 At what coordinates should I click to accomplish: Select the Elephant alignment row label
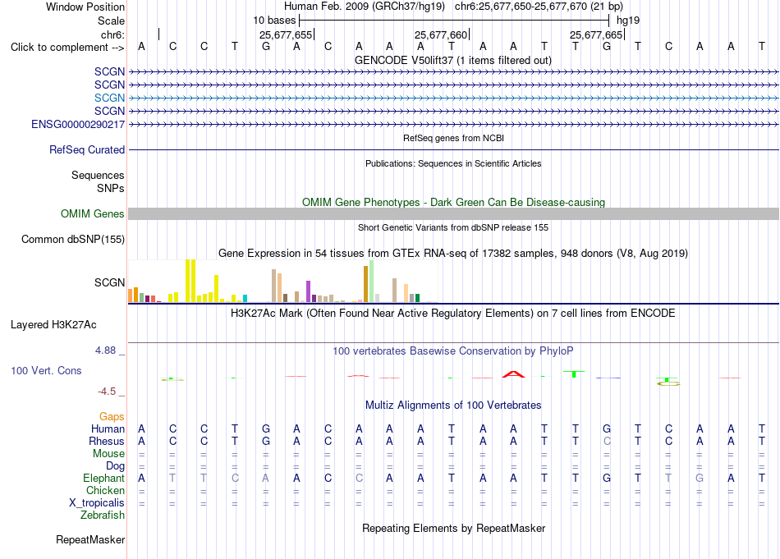tap(104, 478)
